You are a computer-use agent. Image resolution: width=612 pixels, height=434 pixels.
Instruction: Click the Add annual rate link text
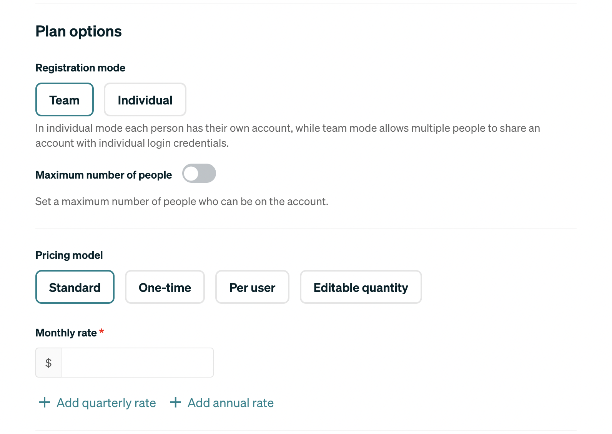pyautogui.click(x=231, y=403)
